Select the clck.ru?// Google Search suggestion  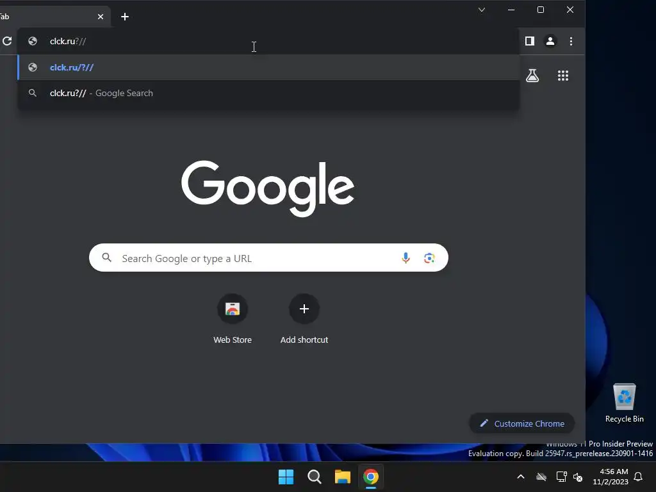(x=268, y=94)
